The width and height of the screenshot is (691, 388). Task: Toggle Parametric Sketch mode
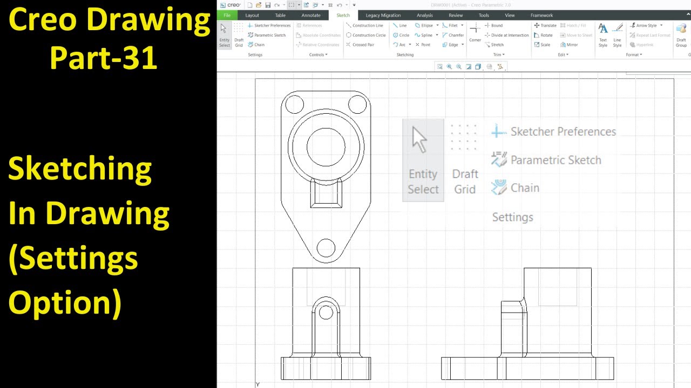tap(266, 35)
